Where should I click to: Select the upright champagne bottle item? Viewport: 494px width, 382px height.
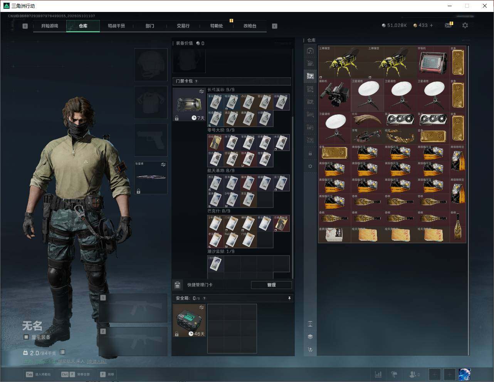click(x=458, y=226)
